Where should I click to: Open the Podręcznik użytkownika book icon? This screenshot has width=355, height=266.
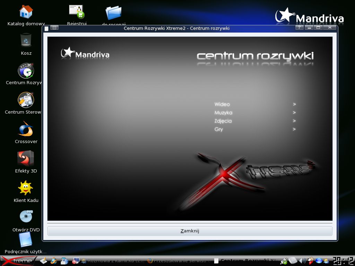click(25, 239)
